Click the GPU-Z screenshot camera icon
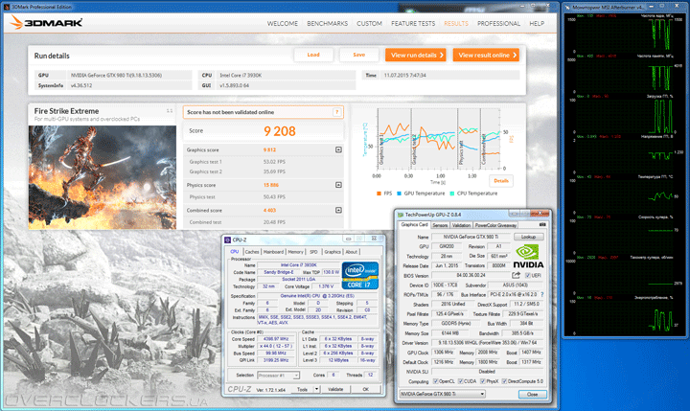690x411 pixels. pos(542,225)
